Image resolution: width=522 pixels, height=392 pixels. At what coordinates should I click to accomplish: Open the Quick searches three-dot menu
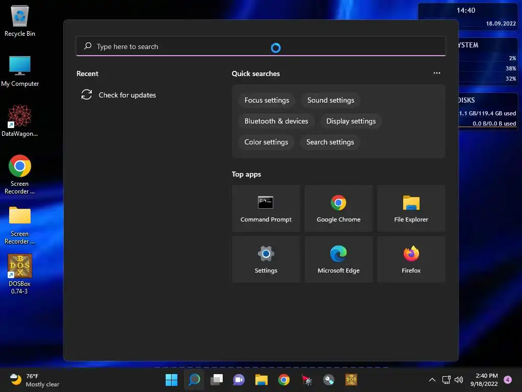[436, 73]
